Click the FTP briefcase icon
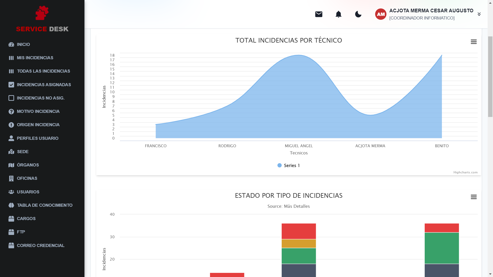The height and width of the screenshot is (277, 493). (x=11, y=232)
